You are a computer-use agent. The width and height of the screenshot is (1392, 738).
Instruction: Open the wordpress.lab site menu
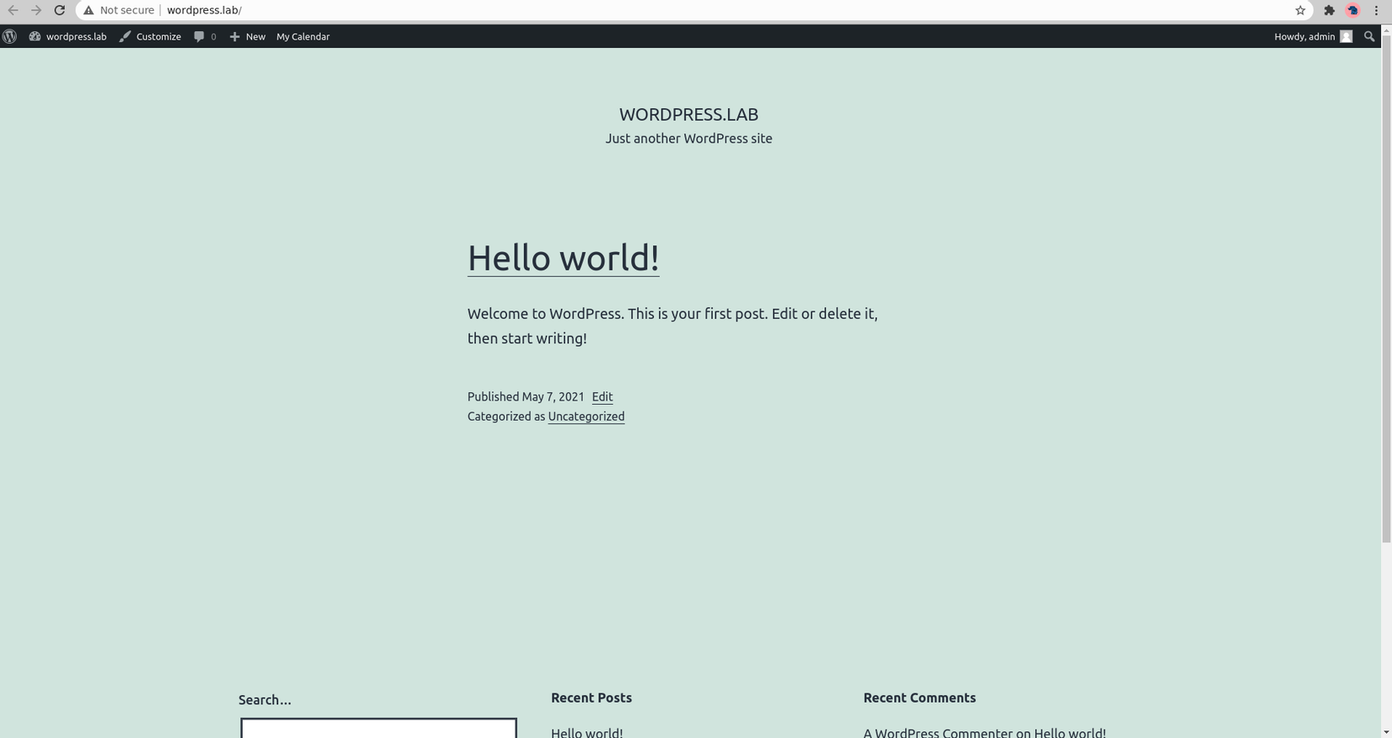67,36
